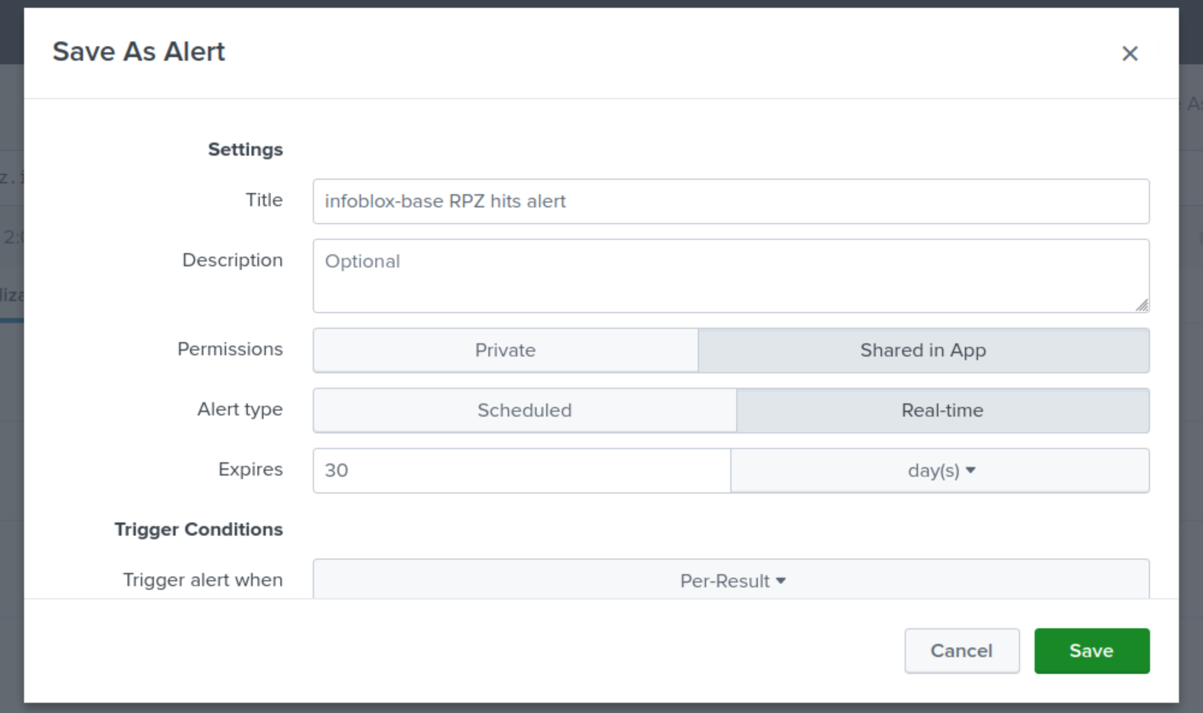1203x713 pixels.
Task: Set permissions to Private
Action: (505, 350)
